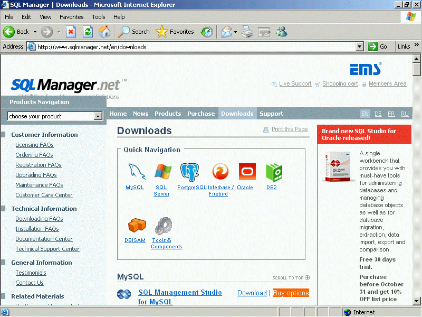Select the Downloads site tab

click(x=237, y=114)
